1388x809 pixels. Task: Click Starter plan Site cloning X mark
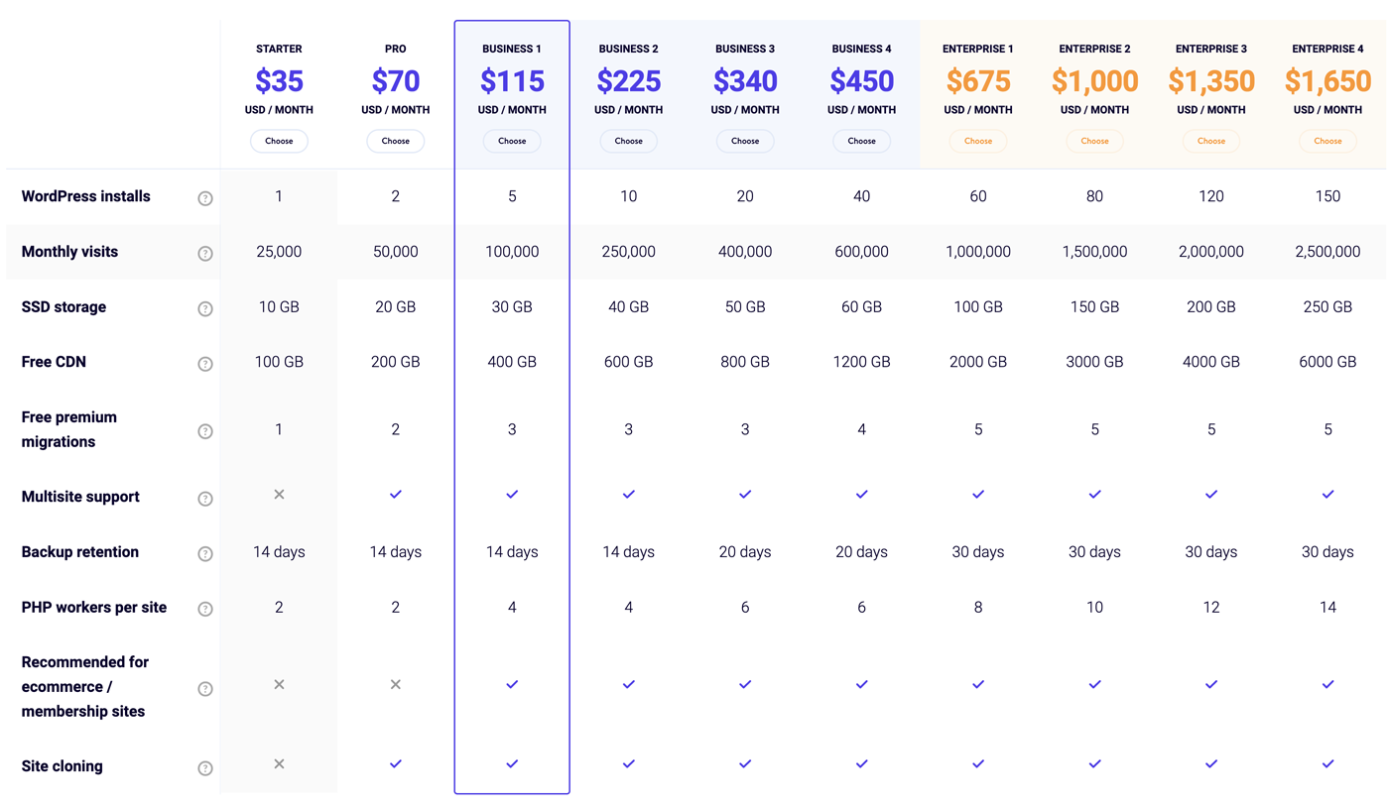pos(279,763)
